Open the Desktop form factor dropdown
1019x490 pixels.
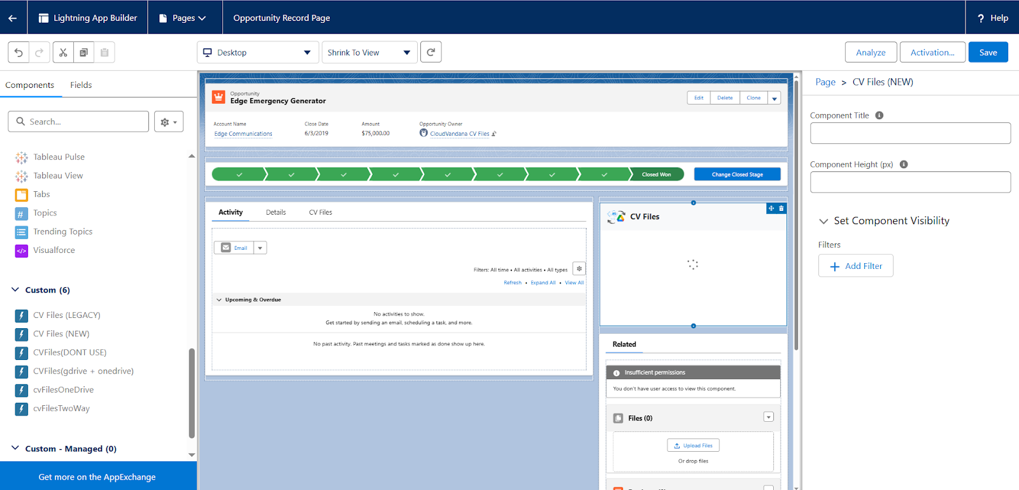(x=257, y=52)
